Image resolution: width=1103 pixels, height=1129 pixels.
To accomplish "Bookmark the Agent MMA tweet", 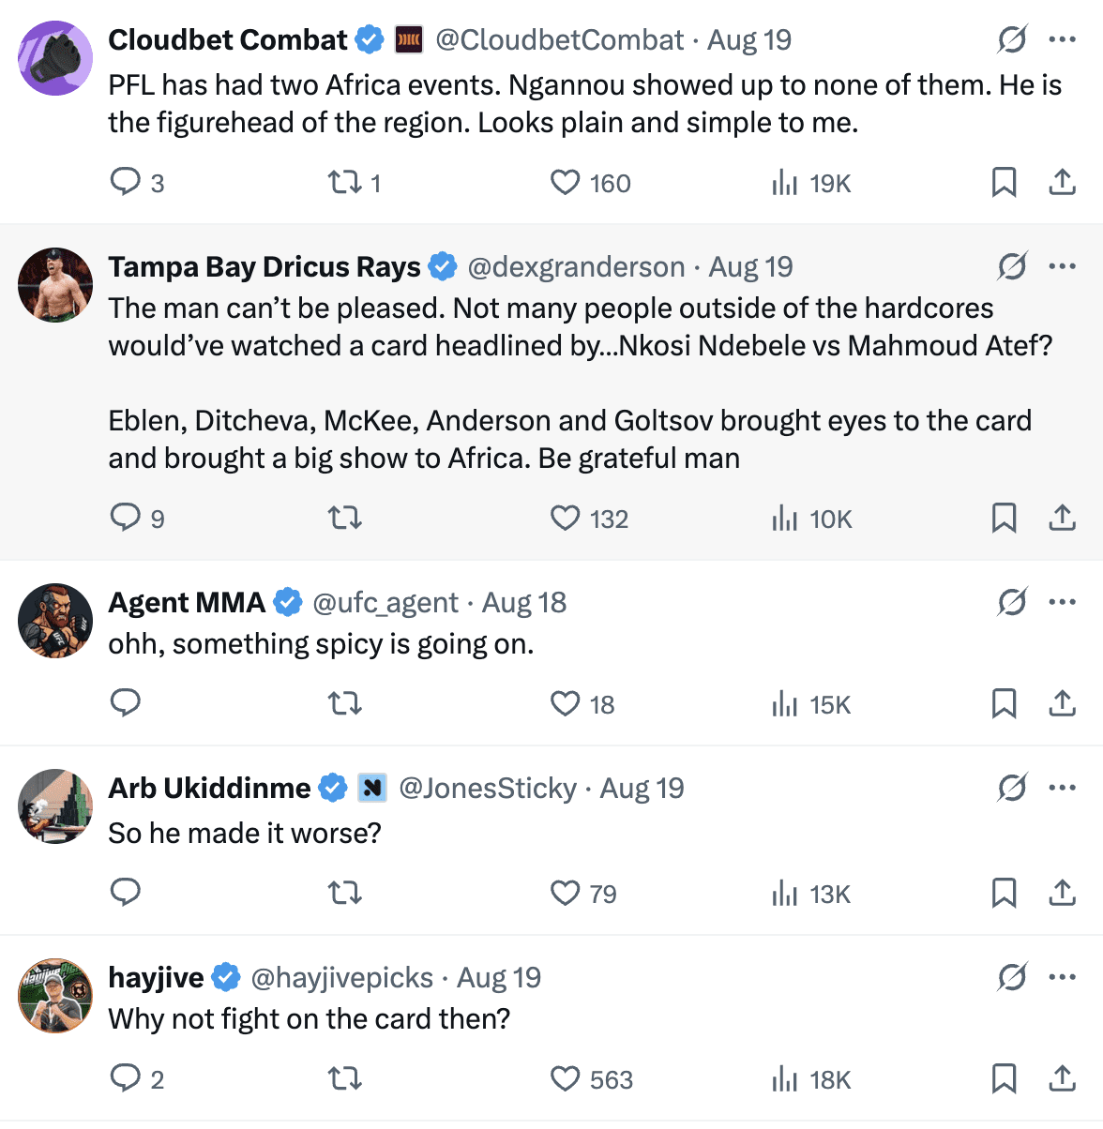I will (x=1004, y=703).
